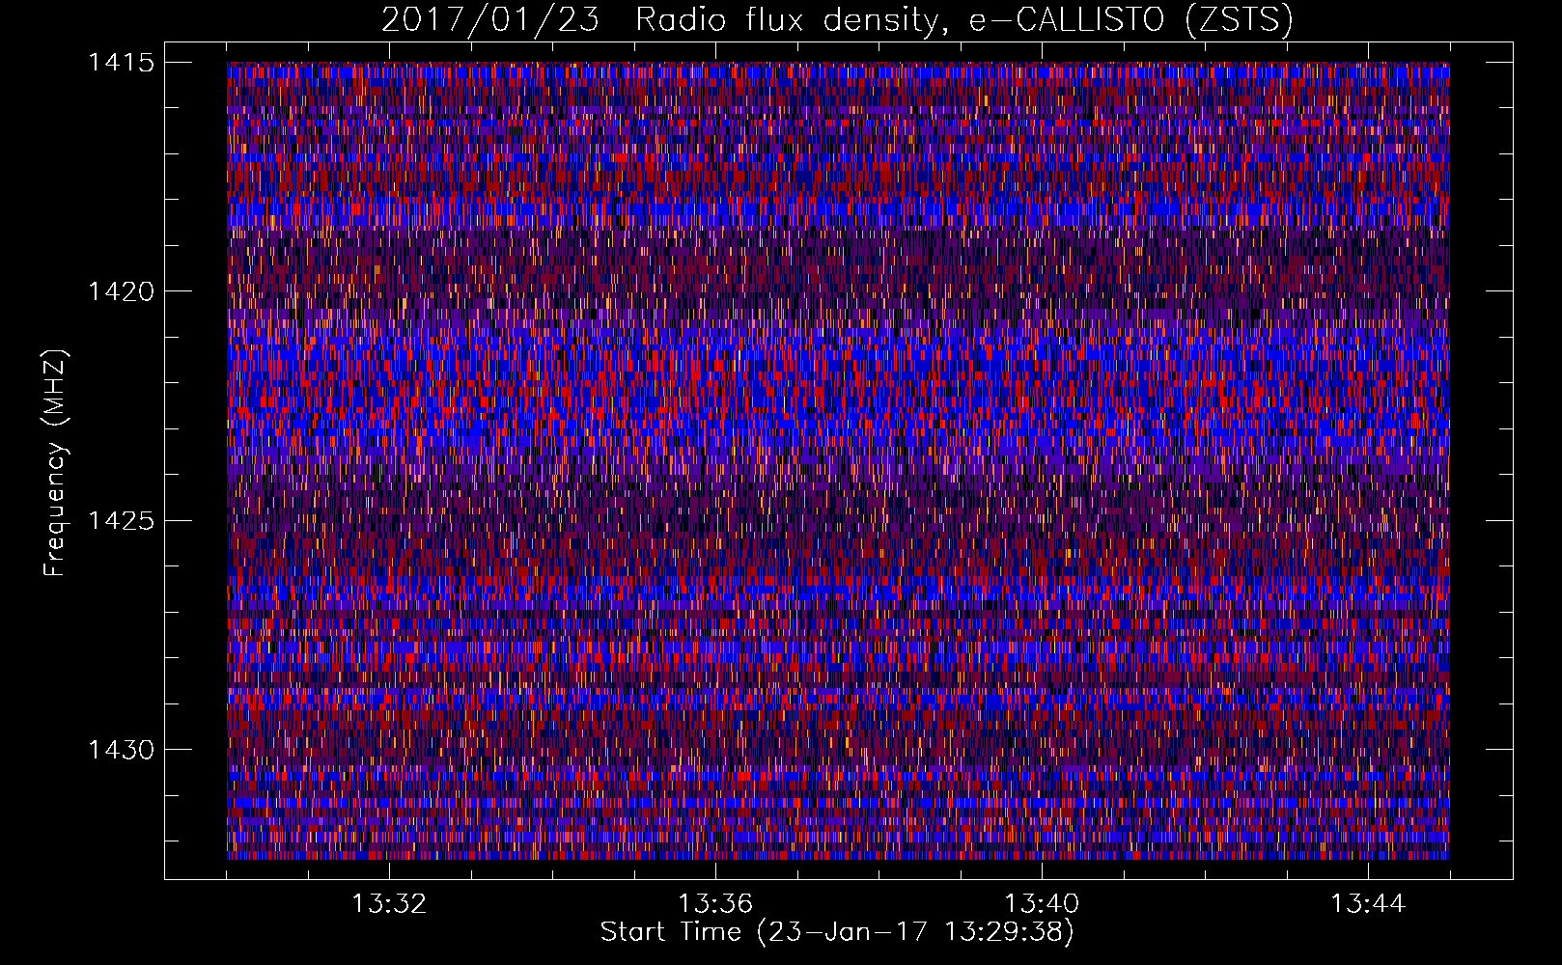Viewport: 1562px width, 965px height.
Task: Click the 13:32 time tick label
Action: 389,904
